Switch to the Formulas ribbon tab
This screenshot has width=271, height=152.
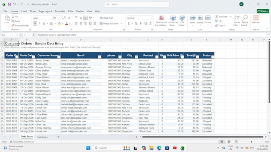click(x=60, y=11)
